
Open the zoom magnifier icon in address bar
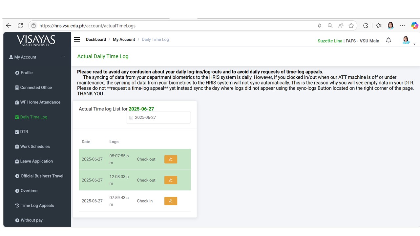pos(330,26)
